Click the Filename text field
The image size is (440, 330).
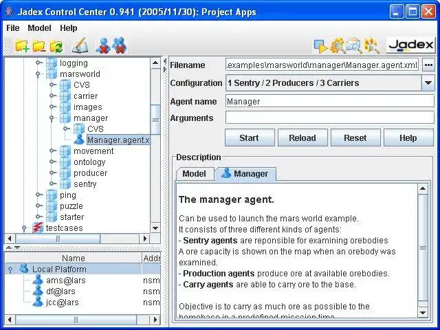[x=322, y=65]
